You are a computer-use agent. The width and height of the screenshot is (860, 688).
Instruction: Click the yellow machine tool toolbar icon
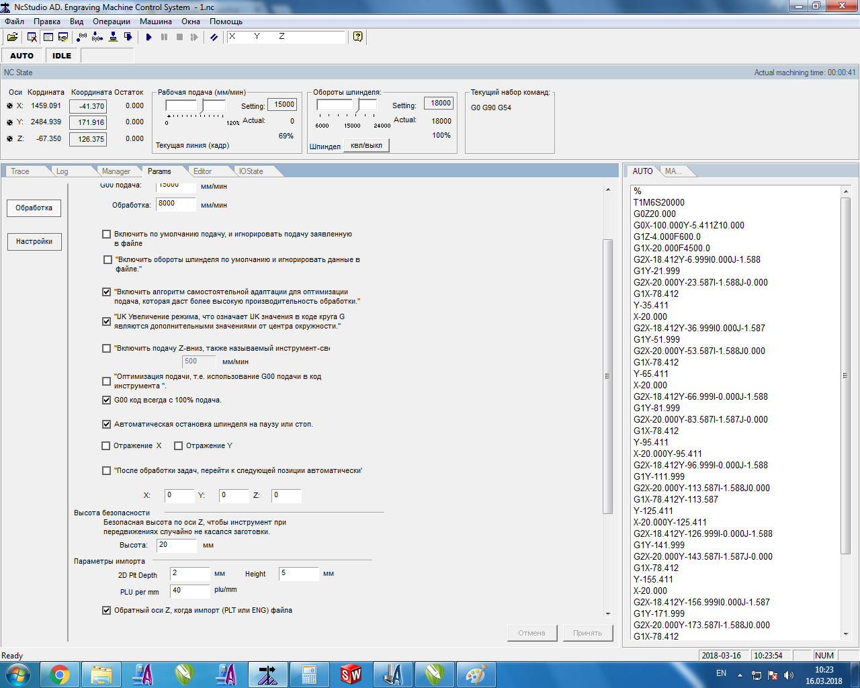click(113, 37)
